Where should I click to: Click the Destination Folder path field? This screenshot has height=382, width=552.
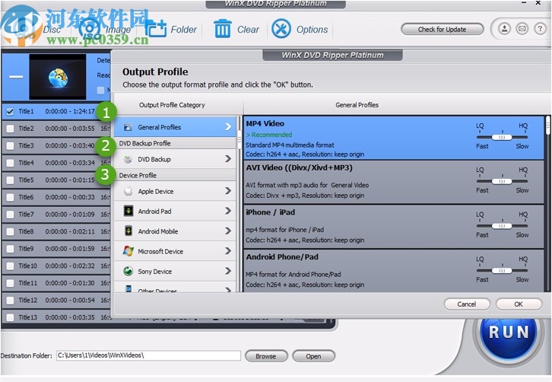click(148, 355)
